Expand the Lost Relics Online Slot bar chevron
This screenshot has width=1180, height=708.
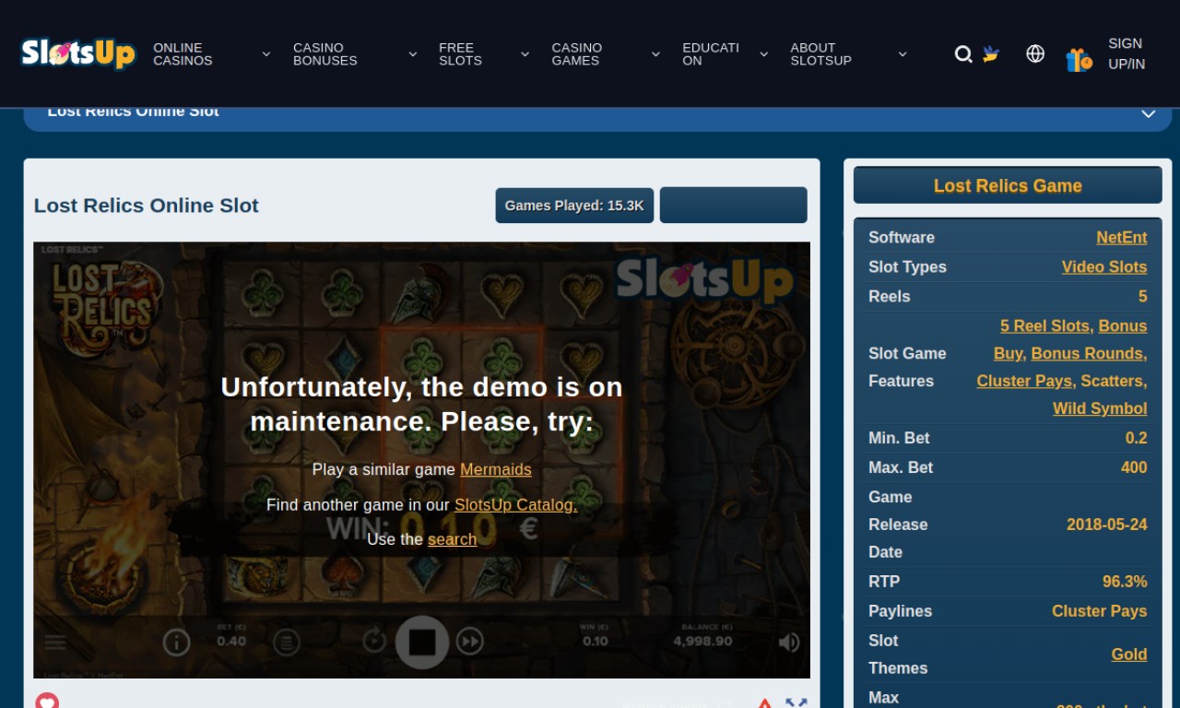click(1149, 113)
